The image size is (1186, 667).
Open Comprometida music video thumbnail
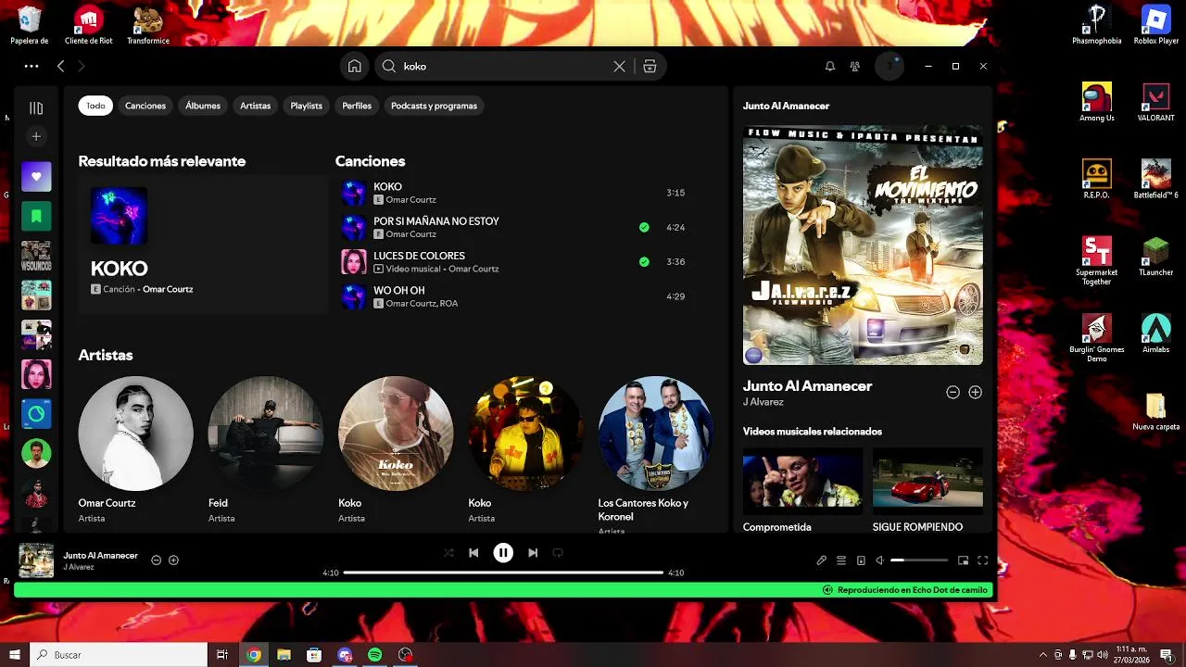click(802, 481)
